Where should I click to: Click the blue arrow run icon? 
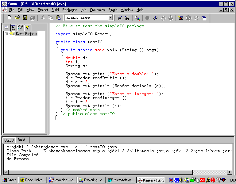[155, 18]
